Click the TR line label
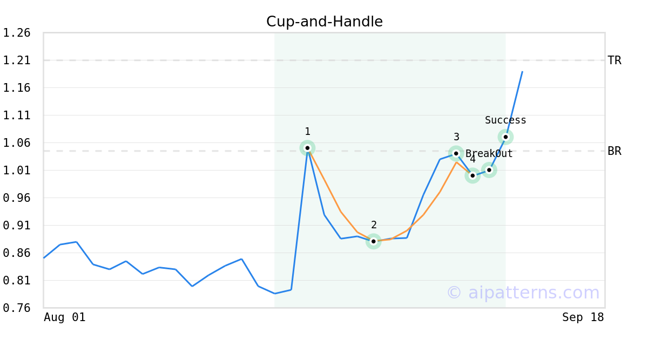The height and width of the screenshot is (340, 648). click(615, 60)
